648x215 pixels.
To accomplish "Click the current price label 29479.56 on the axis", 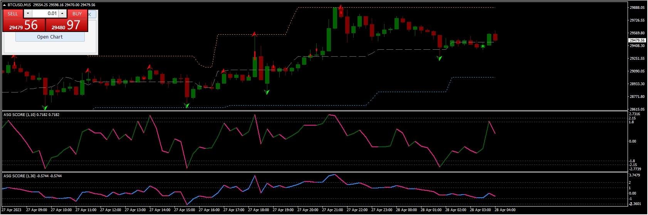I will tap(637, 40).
